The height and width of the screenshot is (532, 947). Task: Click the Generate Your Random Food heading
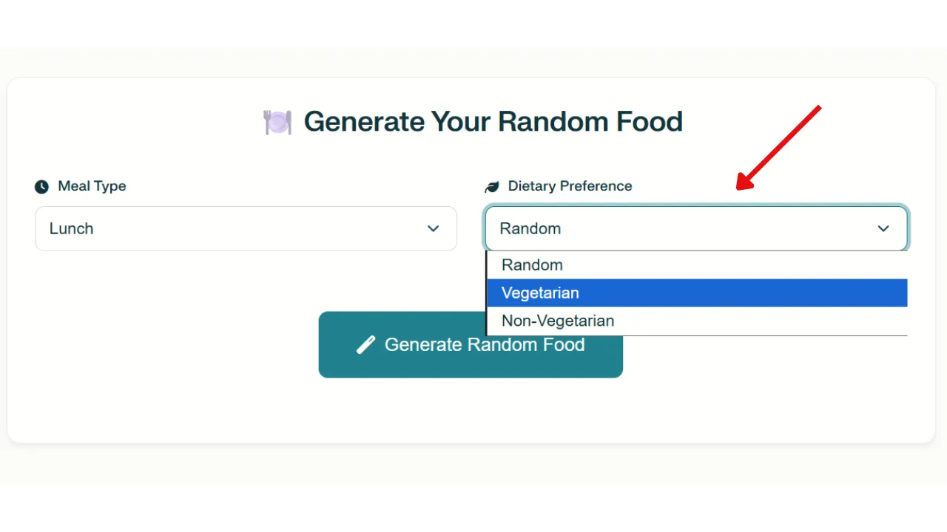(493, 121)
